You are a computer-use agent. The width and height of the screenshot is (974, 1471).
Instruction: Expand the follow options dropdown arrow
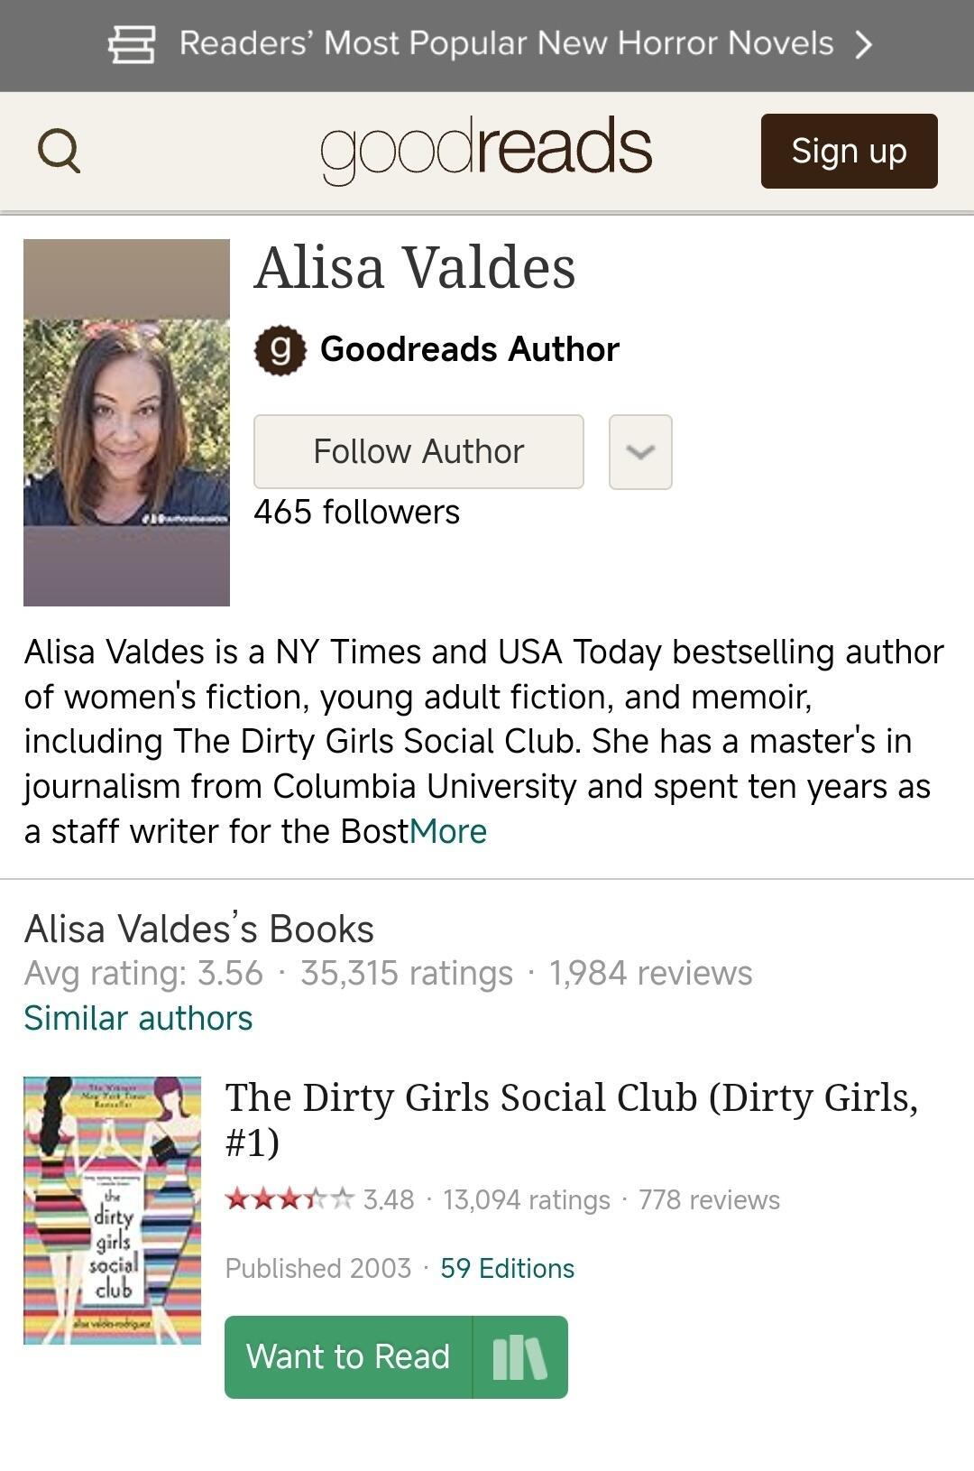(x=640, y=452)
